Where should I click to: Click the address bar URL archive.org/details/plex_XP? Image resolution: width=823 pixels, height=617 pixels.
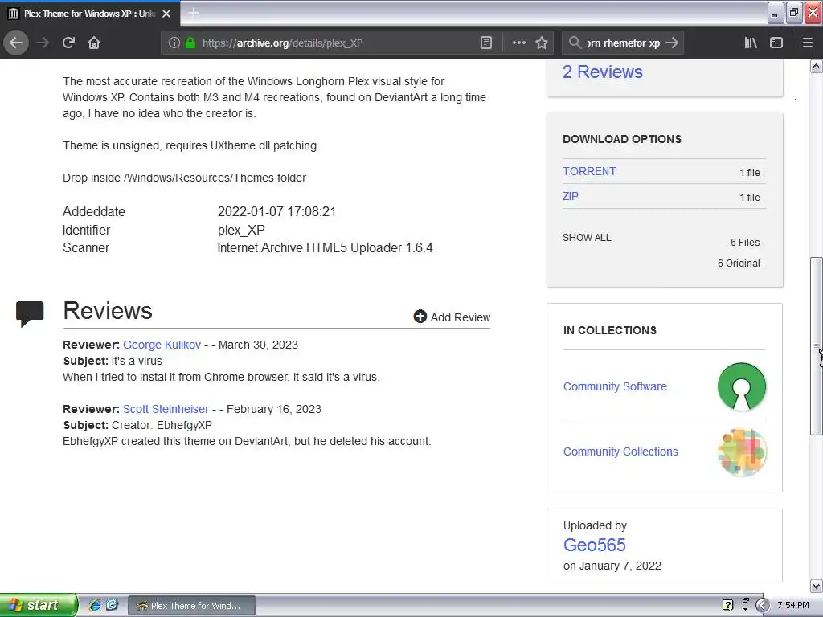tap(282, 43)
